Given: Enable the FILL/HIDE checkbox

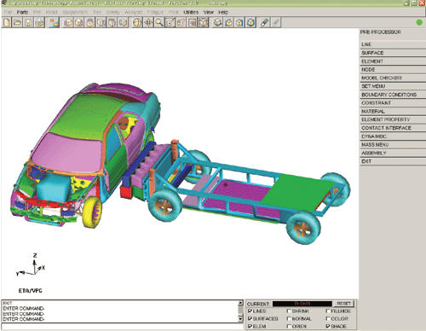Looking at the screenshot, I should [x=328, y=311].
